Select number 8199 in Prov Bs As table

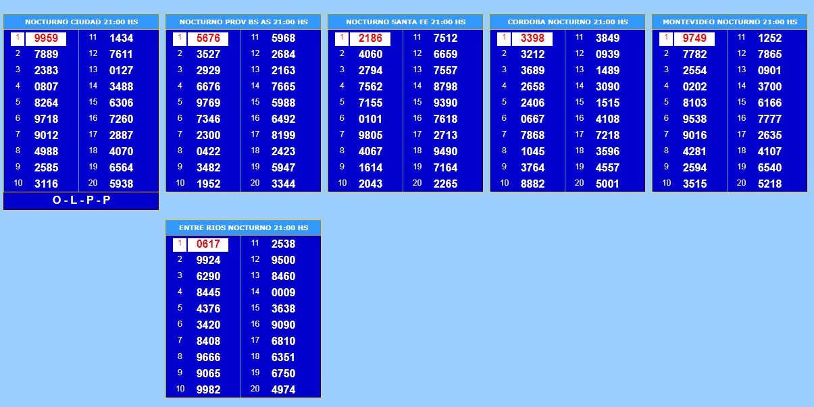pos(283,135)
